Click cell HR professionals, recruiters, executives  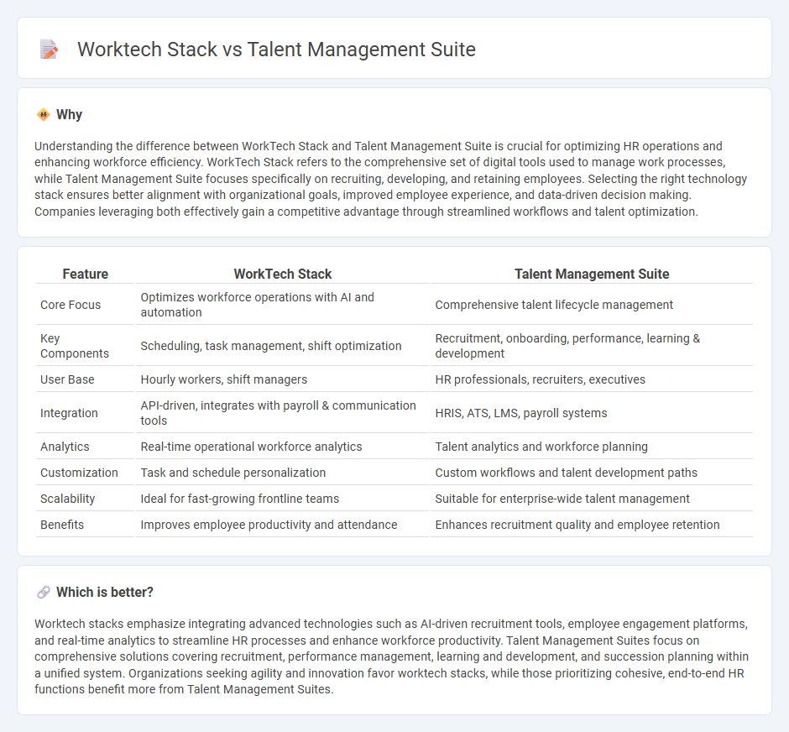pyautogui.click(x=592, y=379)
